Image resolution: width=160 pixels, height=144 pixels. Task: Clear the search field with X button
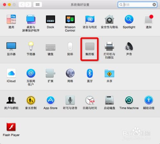(154, 4)
